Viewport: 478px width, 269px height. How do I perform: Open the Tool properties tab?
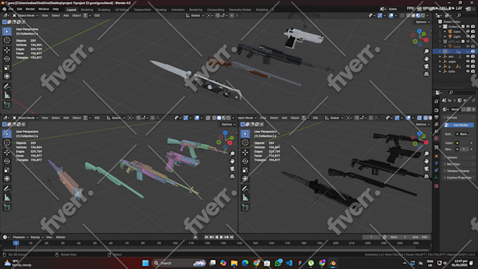coord(437,101)
